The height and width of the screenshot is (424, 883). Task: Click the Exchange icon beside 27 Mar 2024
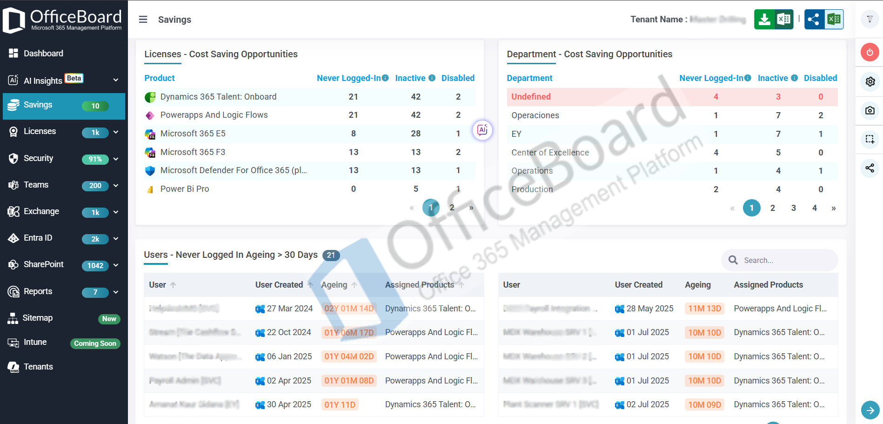point(260,309)
